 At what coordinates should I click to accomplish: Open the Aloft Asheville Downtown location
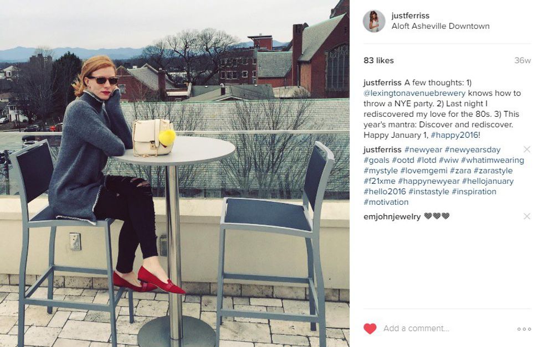tap(440, 26)
